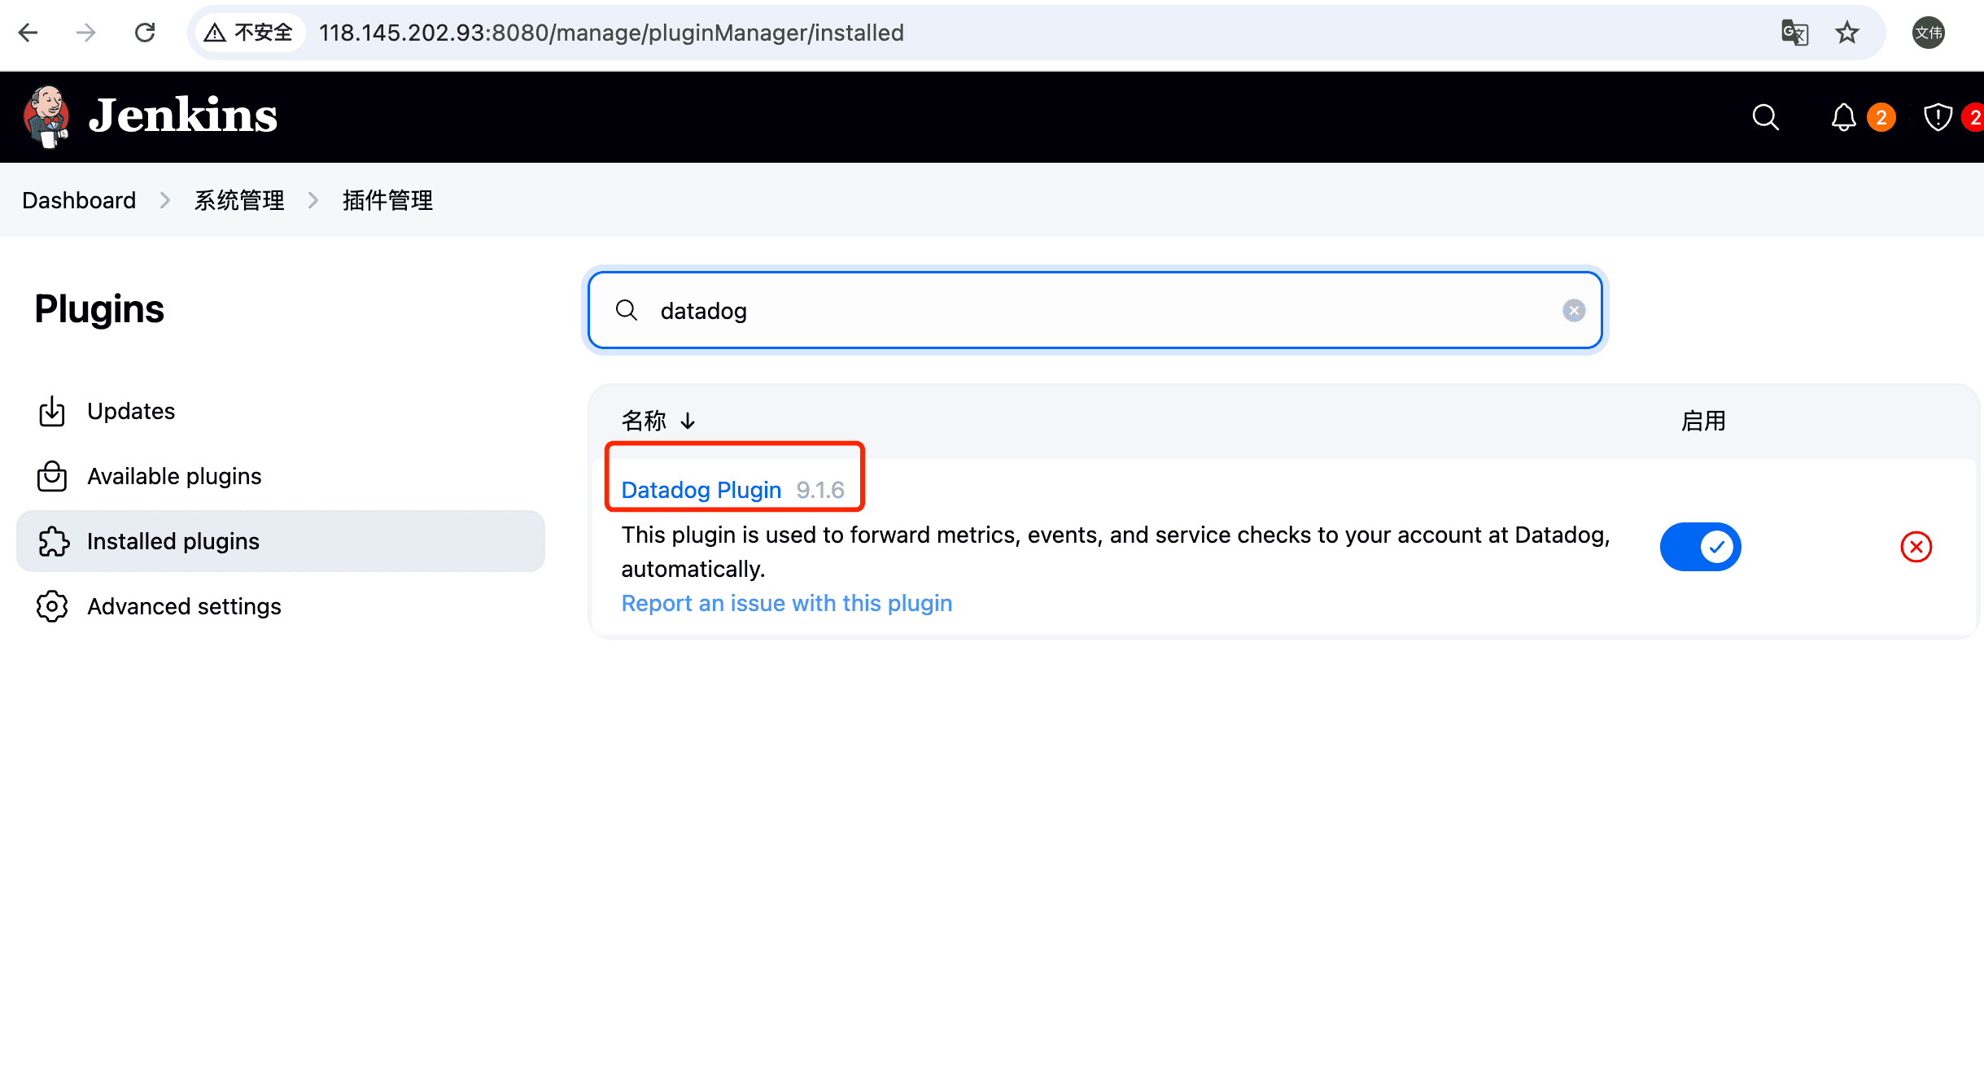Viewport: 1984px width, 1092px height.
Task: Disable the Datadog Plugin toggle
Action: [x=1700, y=547]
